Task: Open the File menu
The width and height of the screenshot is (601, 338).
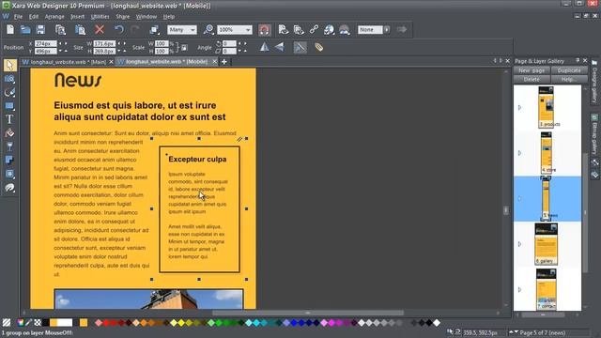Action: (18, 17)
